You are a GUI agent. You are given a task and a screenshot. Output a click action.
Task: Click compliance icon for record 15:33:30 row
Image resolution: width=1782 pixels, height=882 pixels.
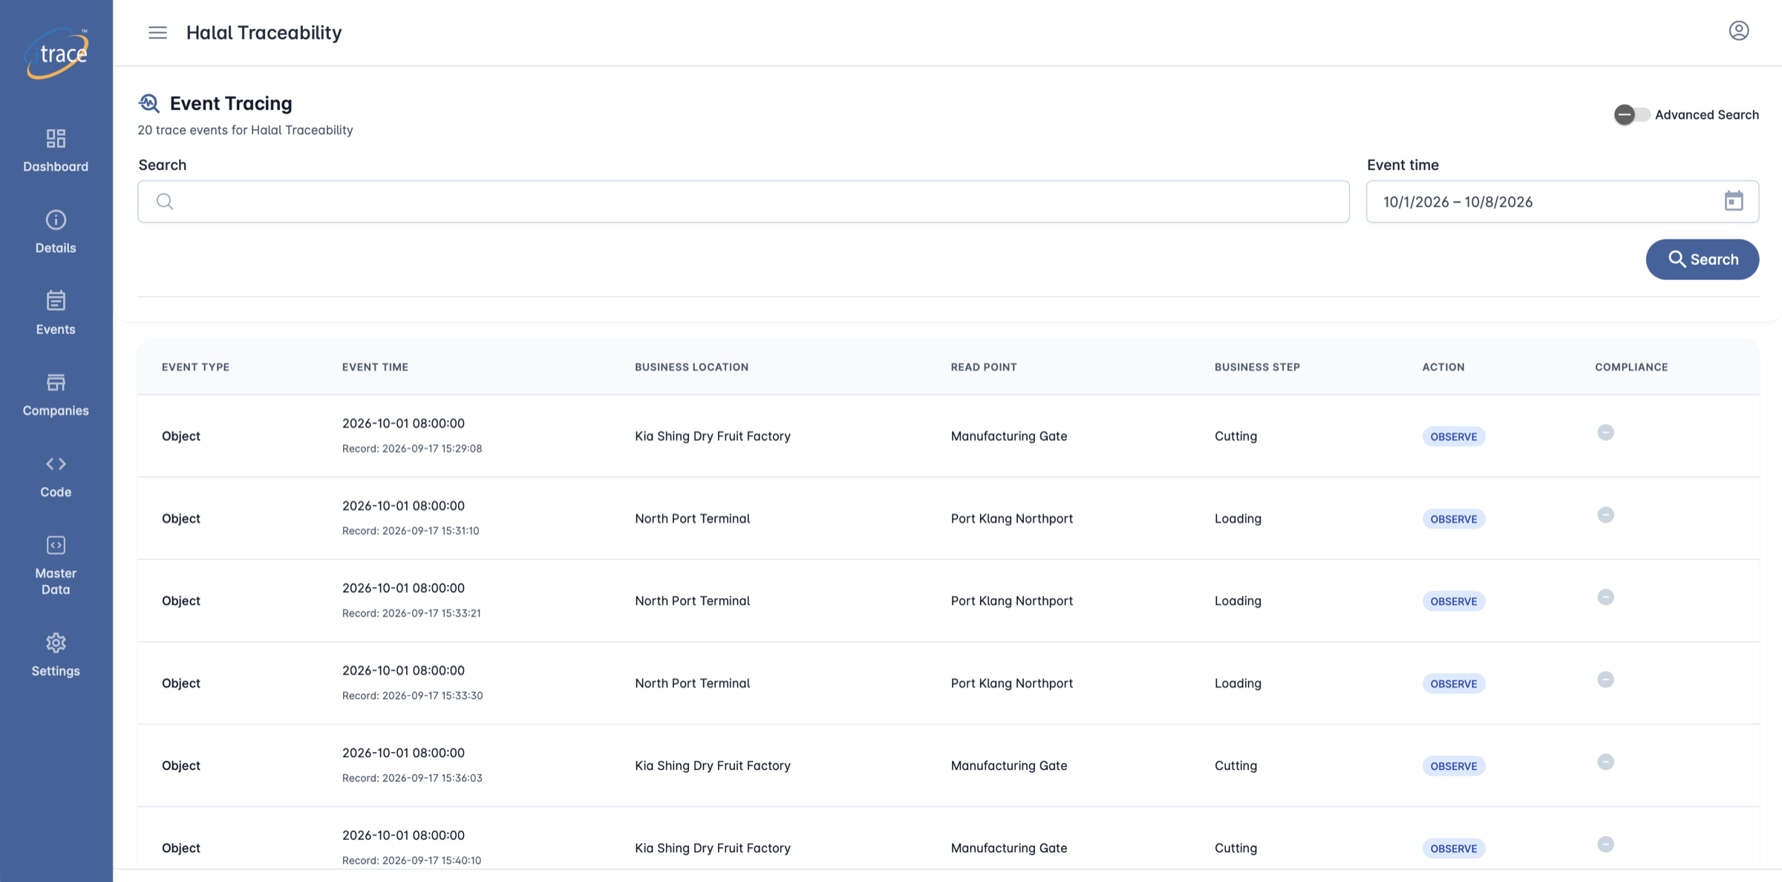1605,679
